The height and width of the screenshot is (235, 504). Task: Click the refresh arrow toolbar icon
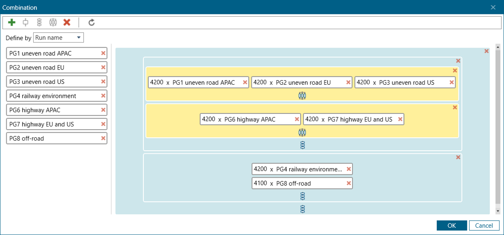[91, 22]
